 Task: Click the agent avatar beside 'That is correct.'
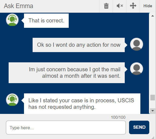tap(12, 20)
